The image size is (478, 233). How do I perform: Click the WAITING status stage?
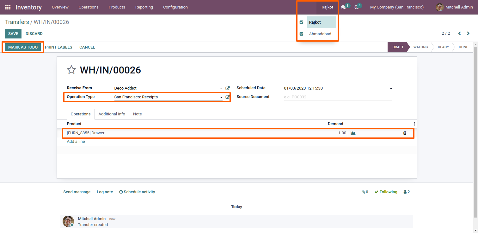click(420, 47)
